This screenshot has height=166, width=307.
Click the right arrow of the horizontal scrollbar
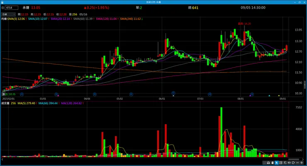coord(303,159)
